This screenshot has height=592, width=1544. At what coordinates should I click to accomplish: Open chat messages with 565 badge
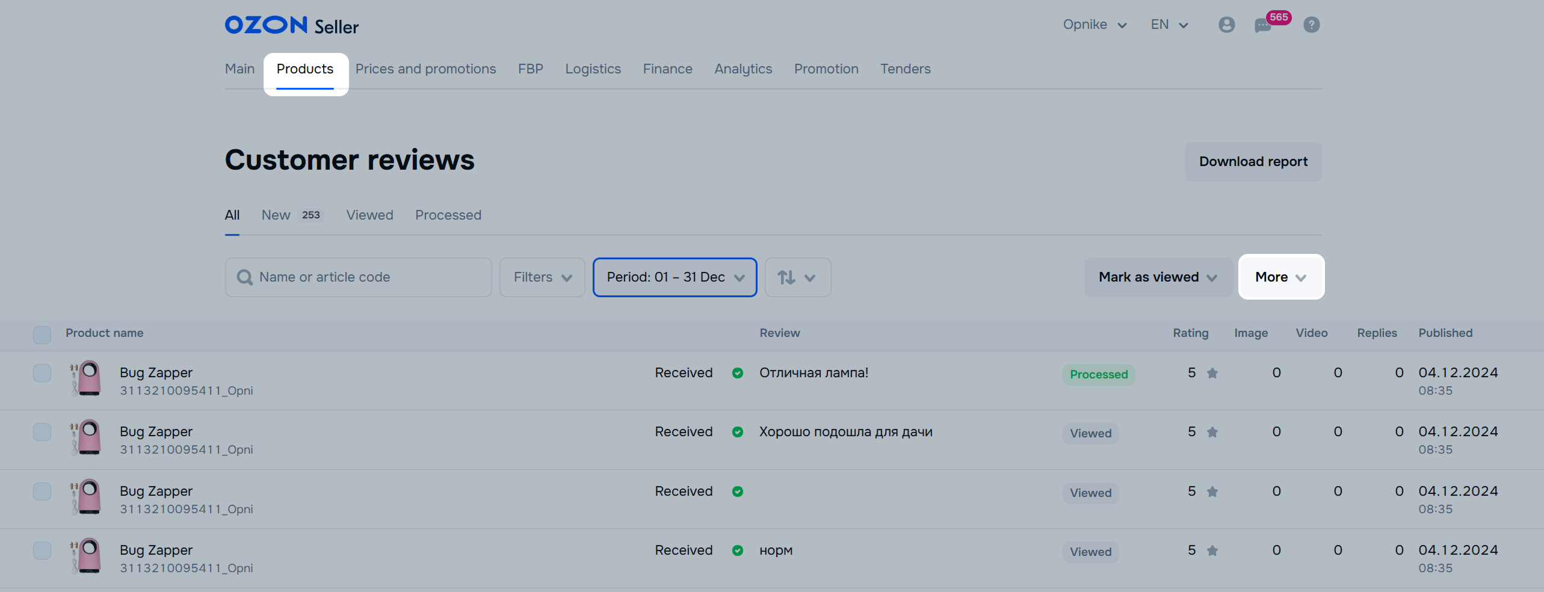(1263, 25)
